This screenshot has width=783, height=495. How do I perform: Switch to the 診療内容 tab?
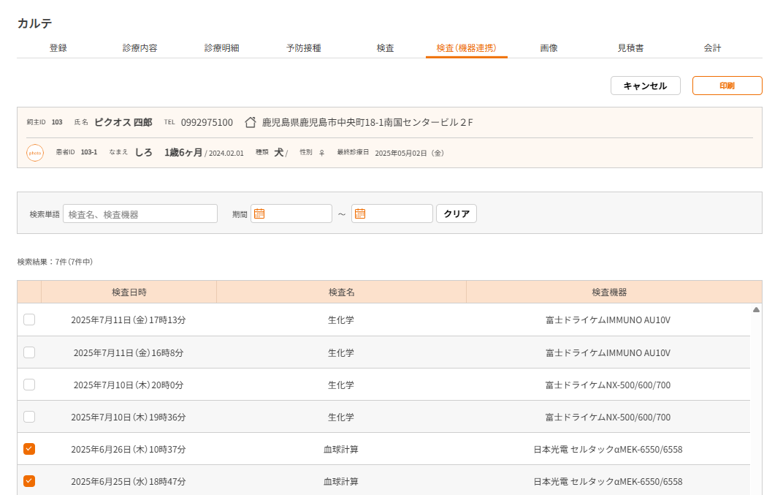point(140,48)
